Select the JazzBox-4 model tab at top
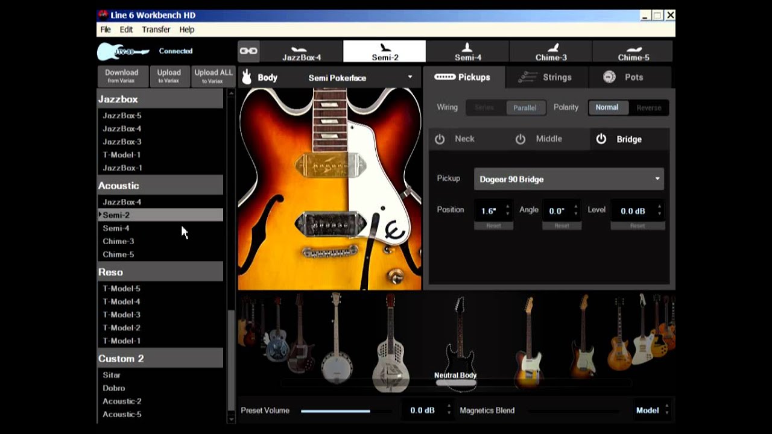The height and width of the screenshot is (434, 772). point(302,52)
